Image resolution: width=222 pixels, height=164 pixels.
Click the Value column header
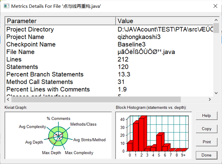point(164,21)
